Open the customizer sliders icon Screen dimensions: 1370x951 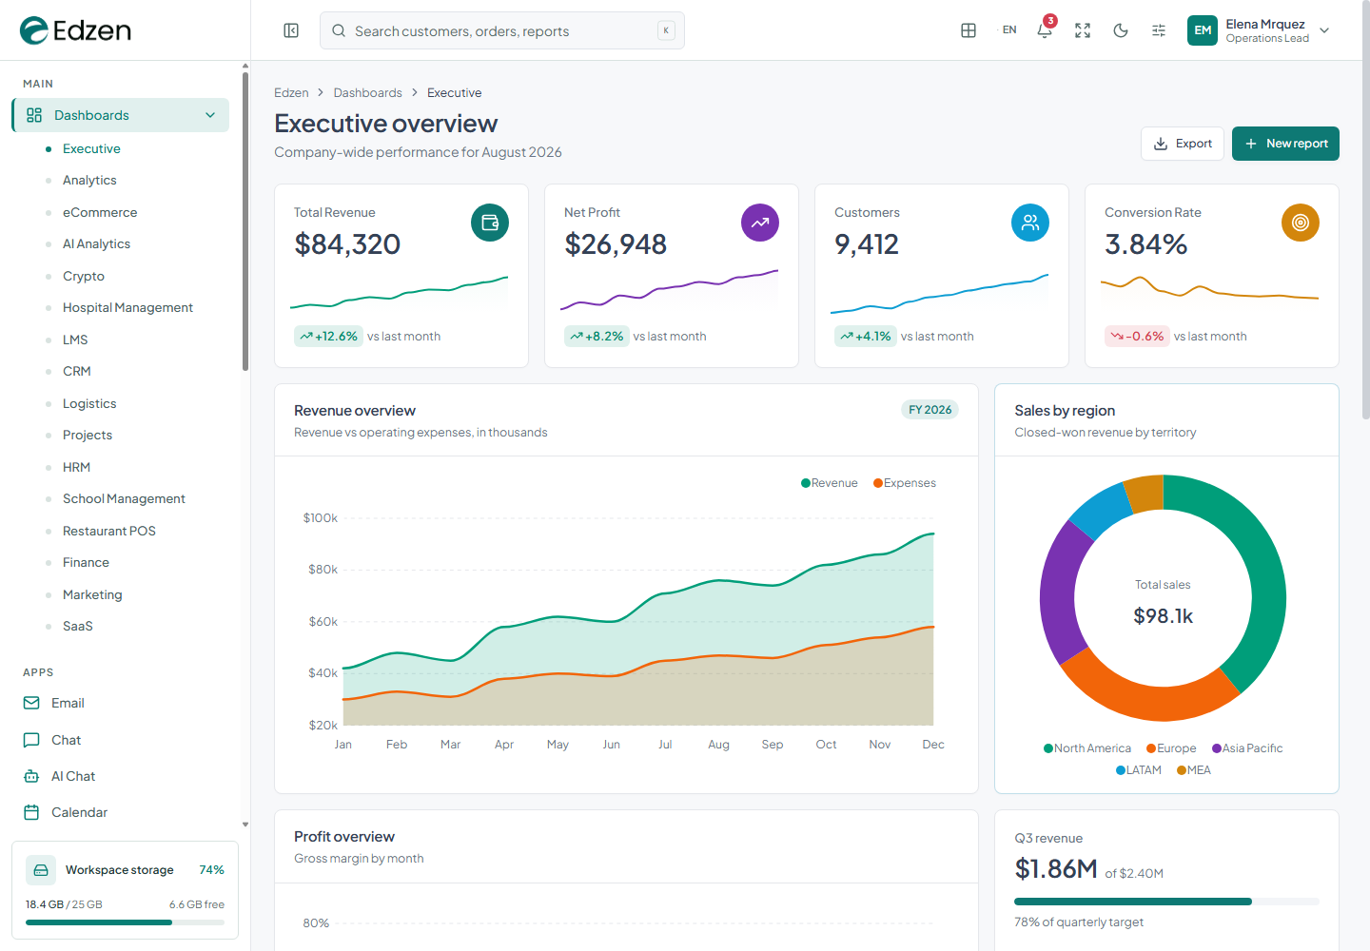(x=1159, y=30)
